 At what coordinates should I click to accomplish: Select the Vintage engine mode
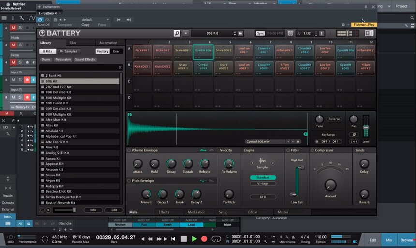click(263, 184)
